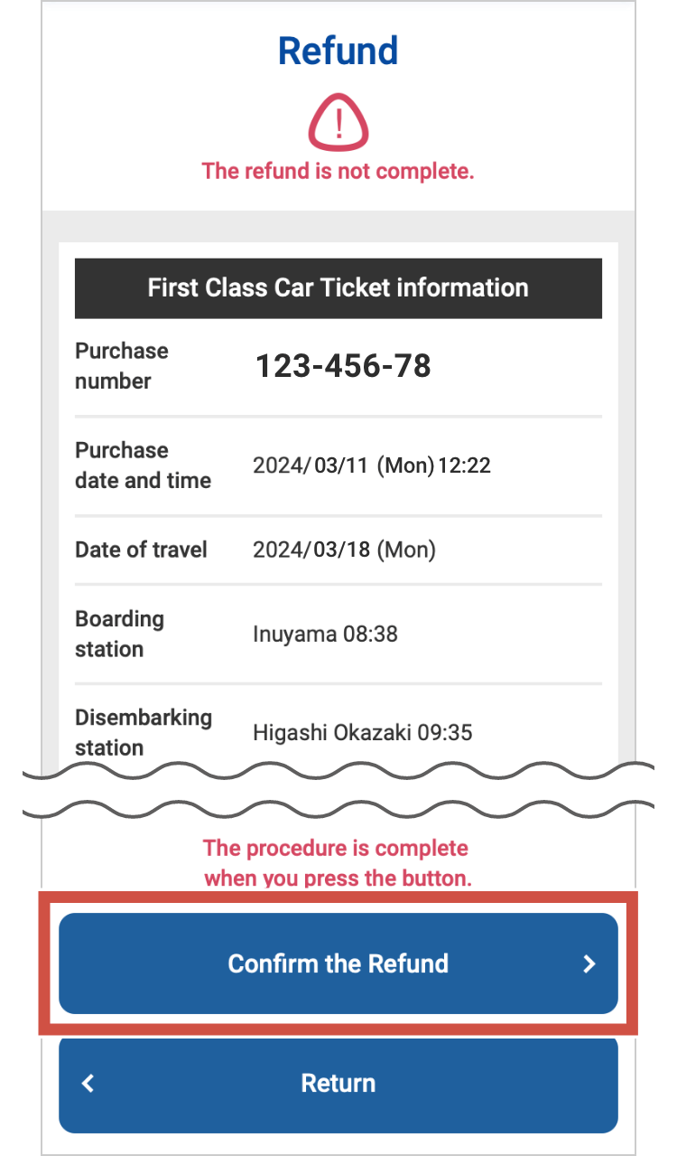Click the left chevron on Return button
This screenshot has width=677, height=1156.
click(x=88, y=1083)
